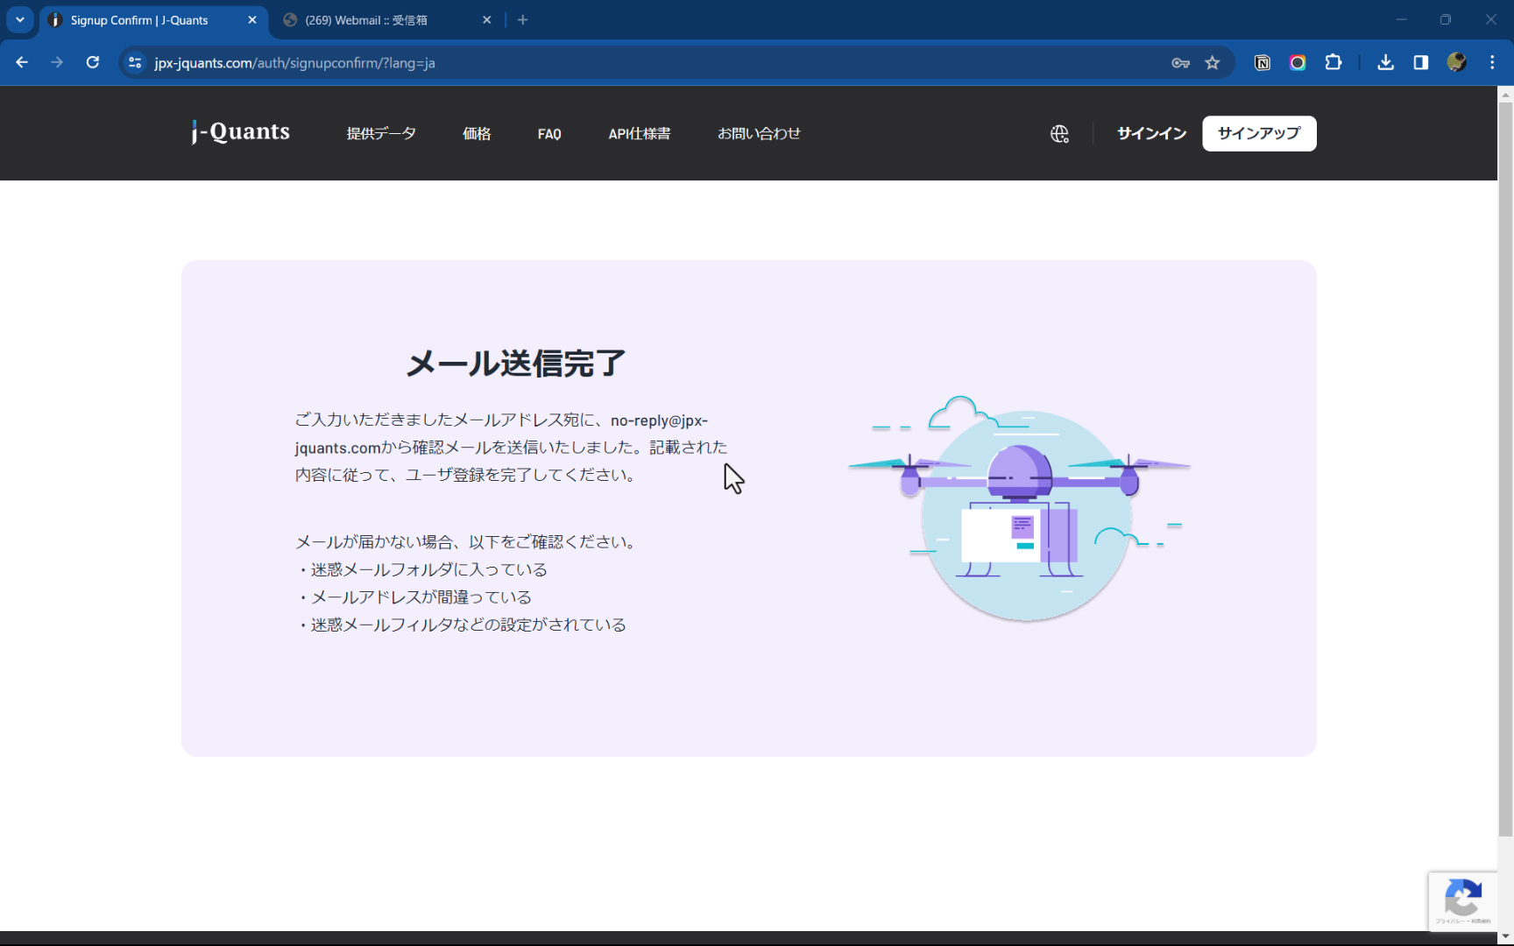This screenshot has width=1514, height=946.
Task: Click the サインアップ button
Action: [x=1259, y=133]
